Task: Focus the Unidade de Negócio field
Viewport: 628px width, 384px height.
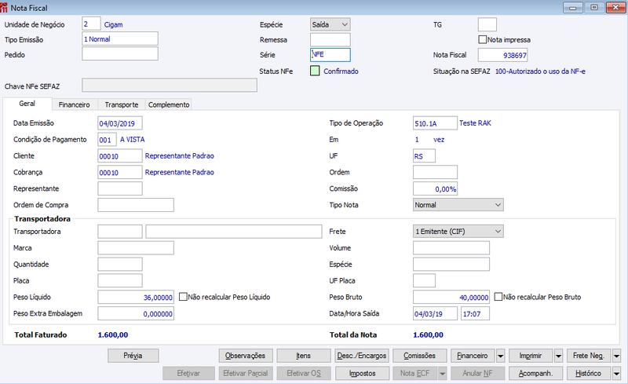Action: 91,24
